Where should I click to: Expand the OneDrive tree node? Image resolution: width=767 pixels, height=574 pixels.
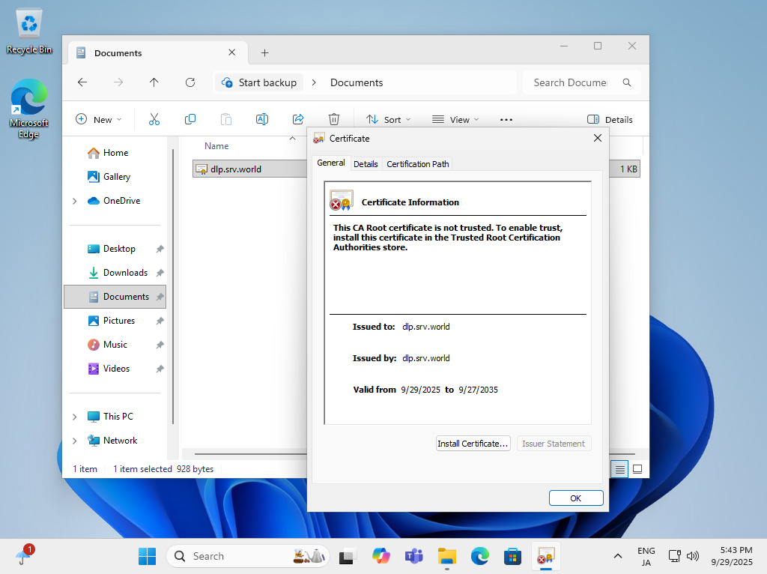coord(74,201)
